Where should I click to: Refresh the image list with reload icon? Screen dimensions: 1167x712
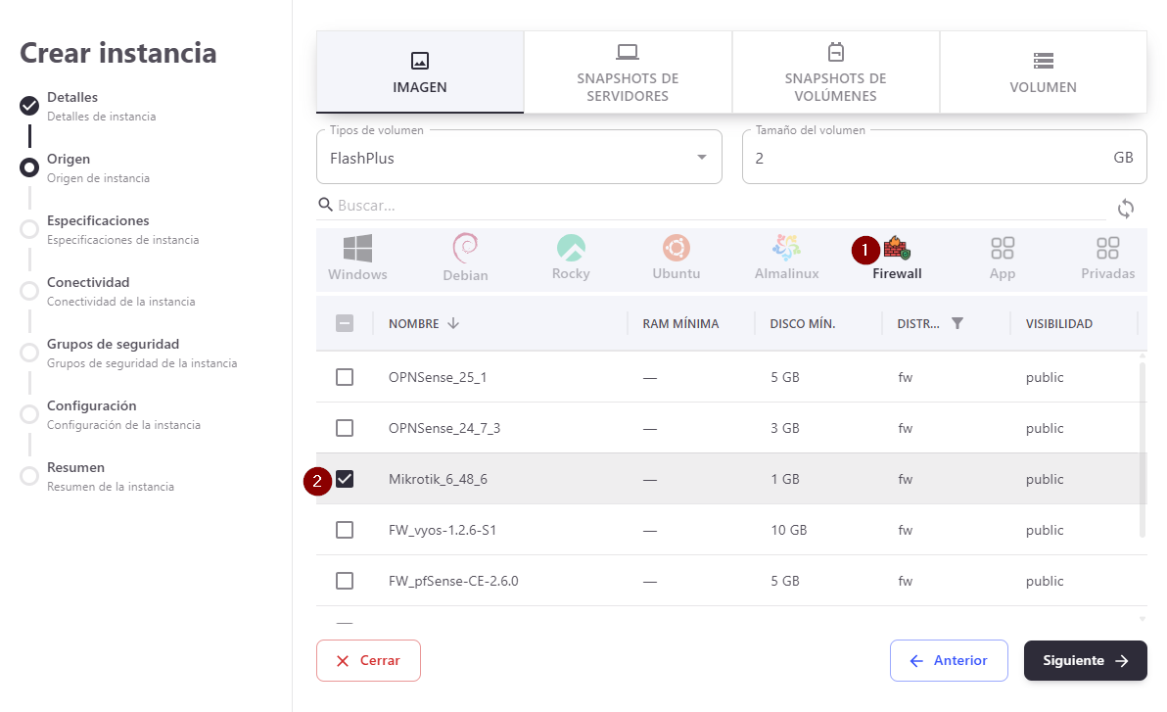1126,209
